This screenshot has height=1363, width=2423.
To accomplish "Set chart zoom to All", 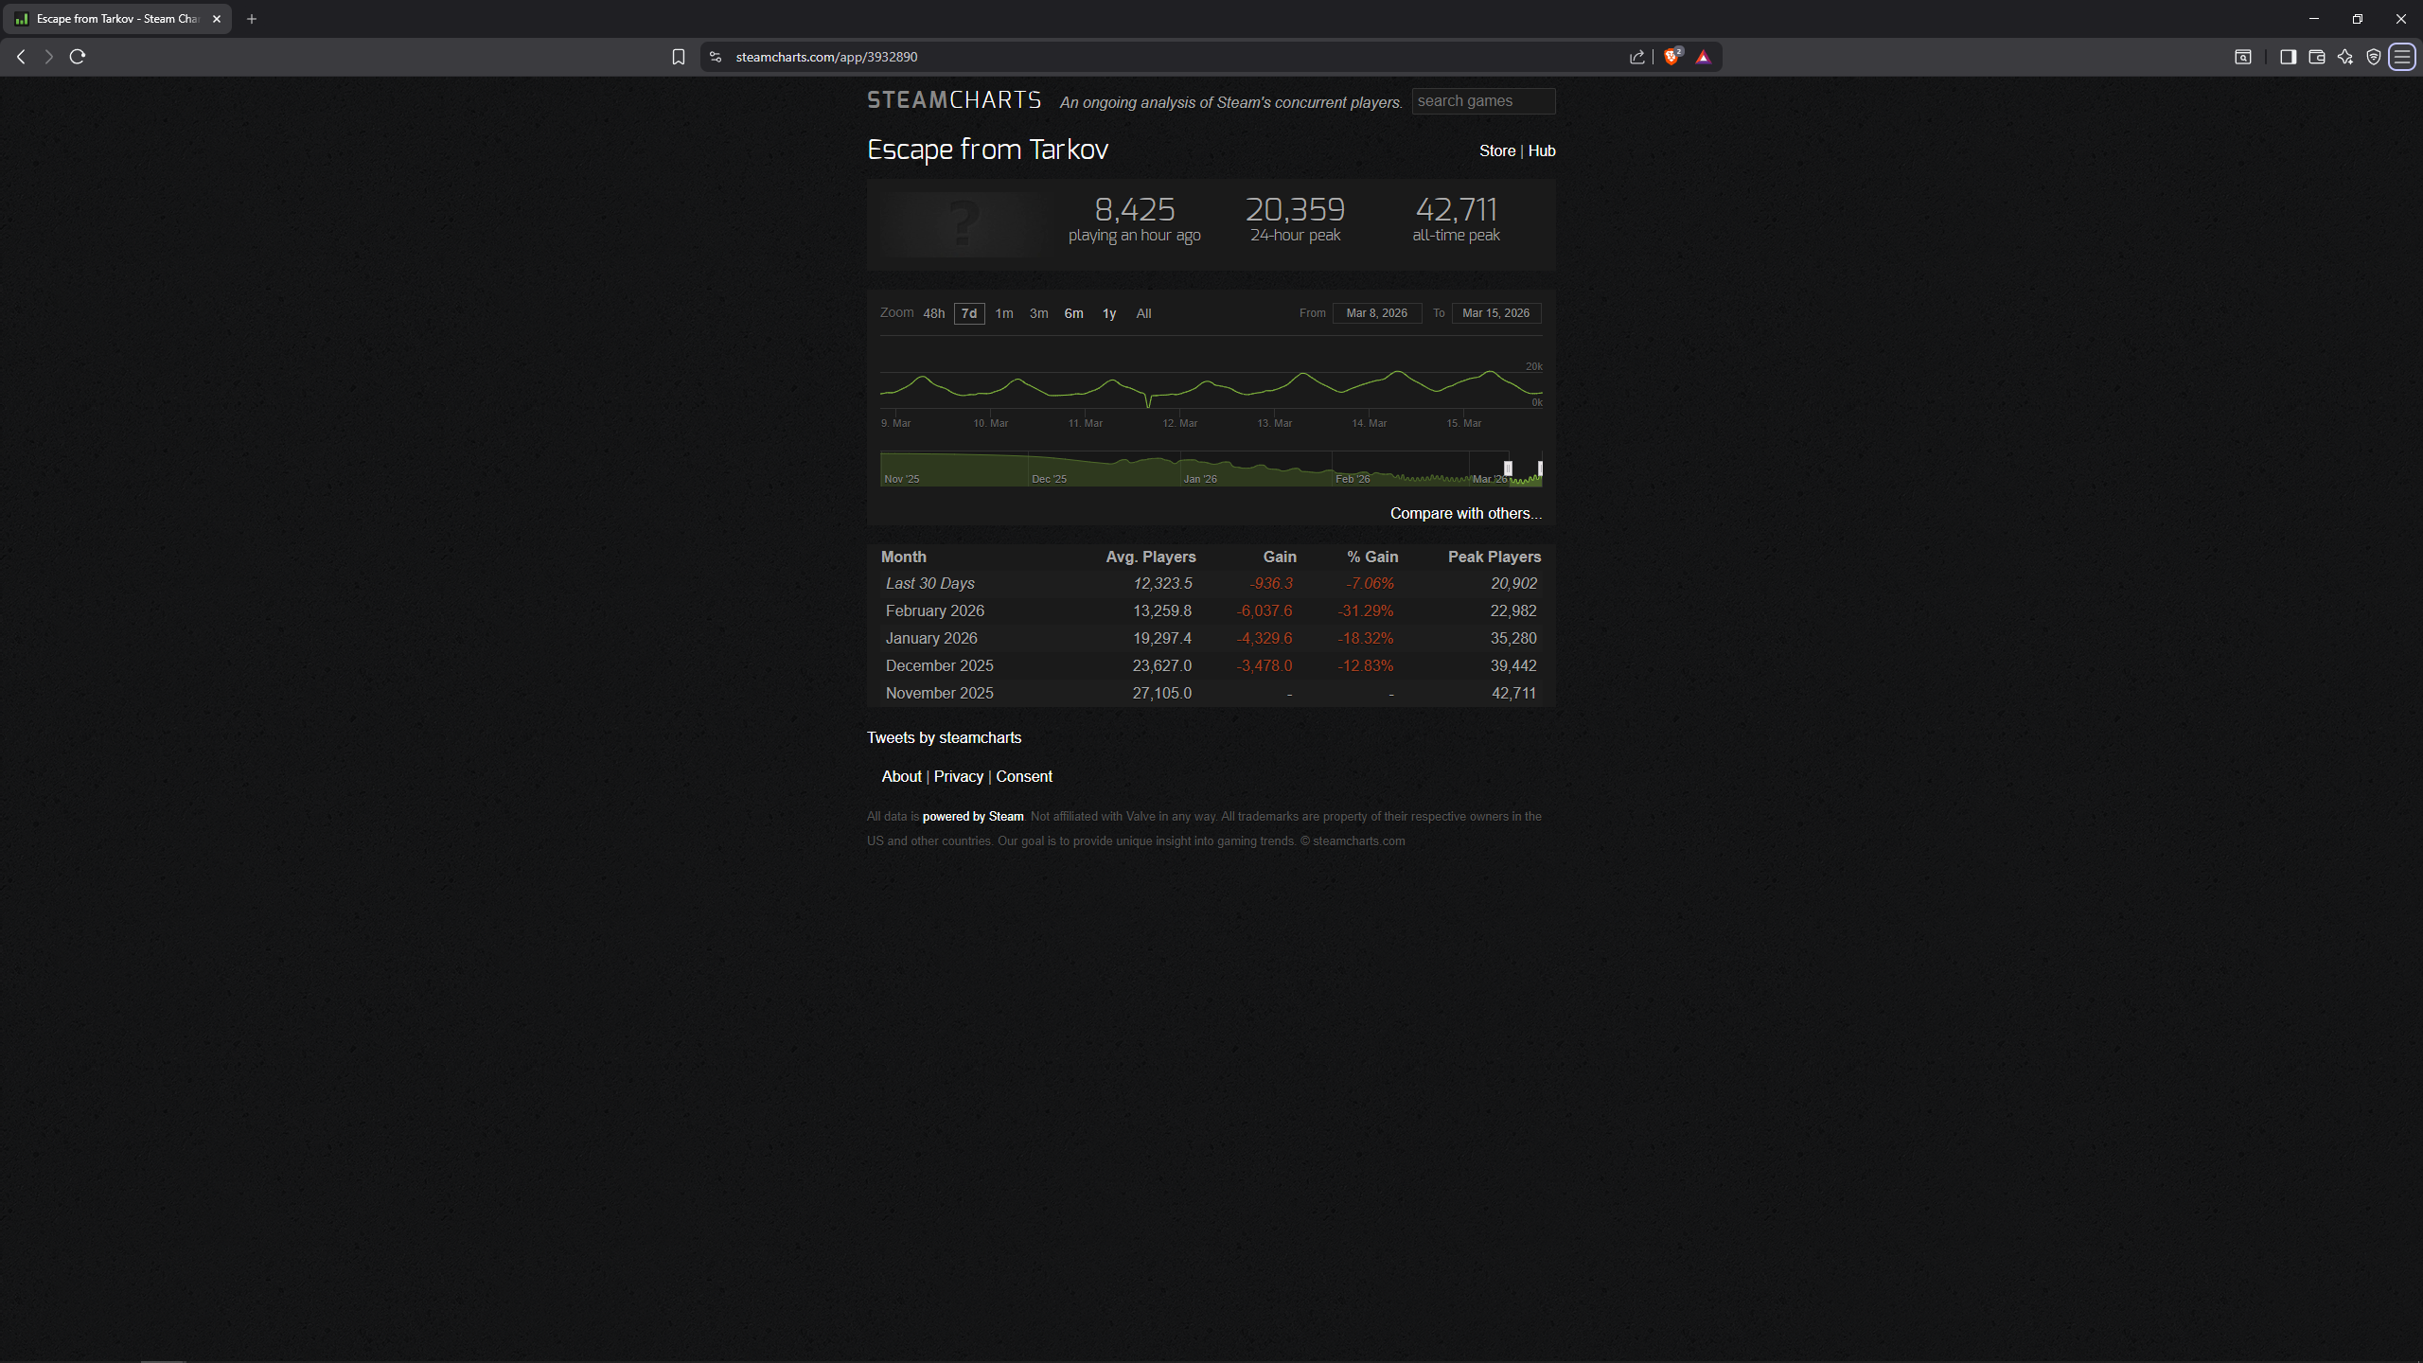I will (x=1143, y=313).
